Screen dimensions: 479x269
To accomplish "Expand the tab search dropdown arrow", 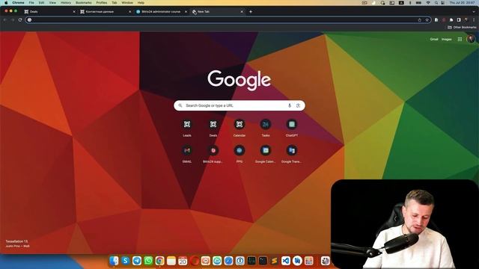I will 474,12.
